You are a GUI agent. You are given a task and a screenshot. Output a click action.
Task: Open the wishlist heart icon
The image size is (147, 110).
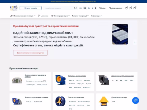127,8
